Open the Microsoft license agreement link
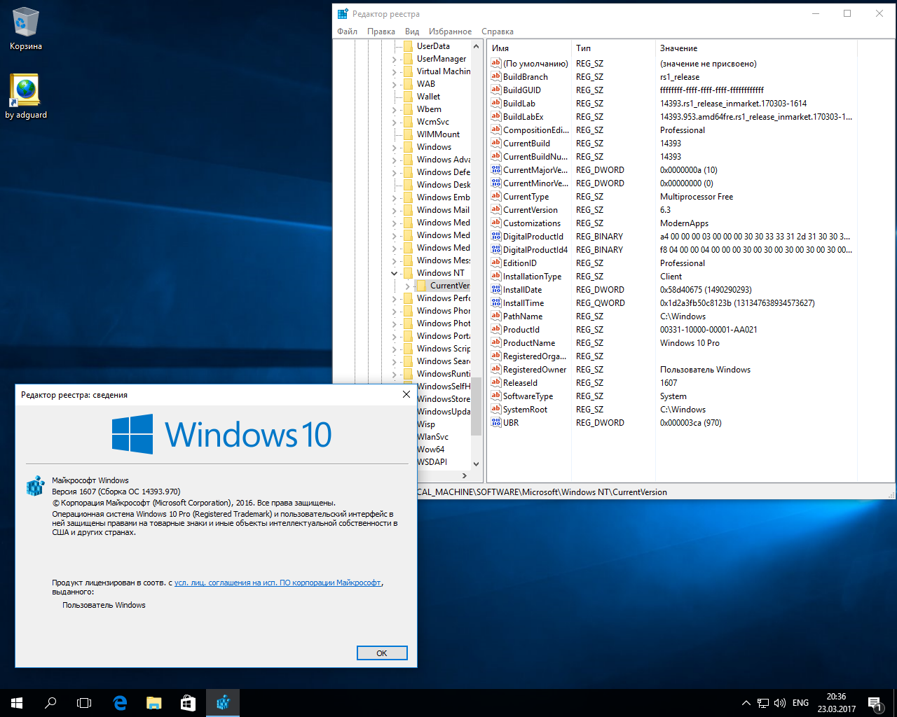Image resolution: width=897 pixels, height=717 pixels. (x=278, y=583)
